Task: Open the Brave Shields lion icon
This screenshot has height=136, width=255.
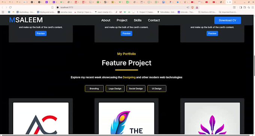Action: click(x=192, y=7)
